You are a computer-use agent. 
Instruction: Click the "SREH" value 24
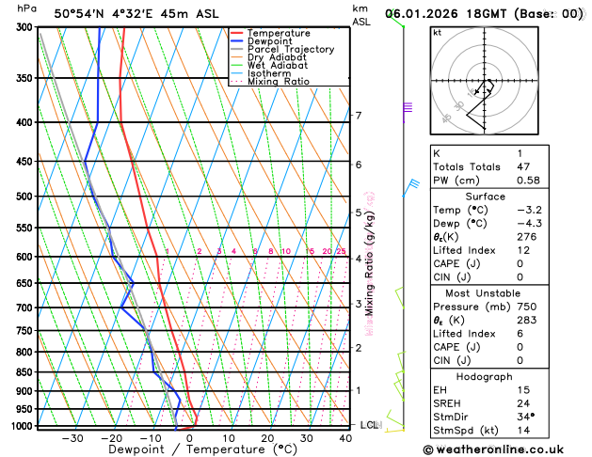click(x=523, y=403)
